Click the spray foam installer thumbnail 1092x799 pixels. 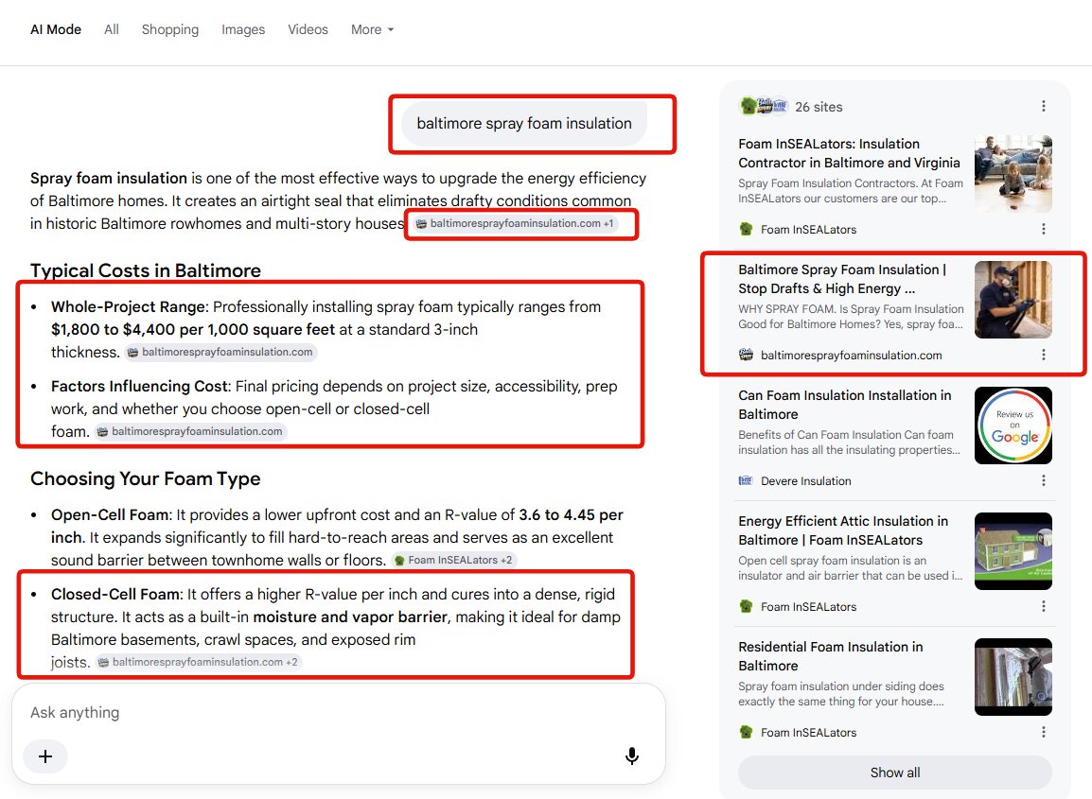coord(1013,300)
